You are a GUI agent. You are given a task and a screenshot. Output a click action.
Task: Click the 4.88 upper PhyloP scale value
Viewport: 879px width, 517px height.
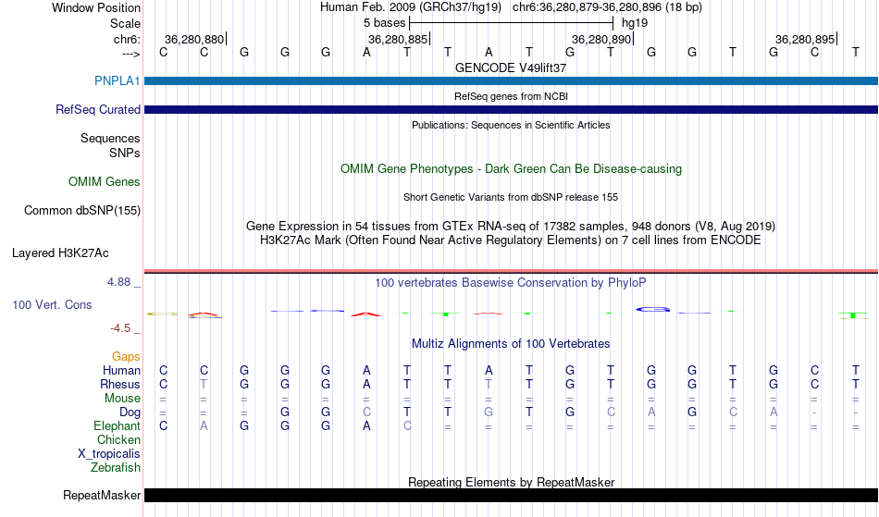(118, 282)
